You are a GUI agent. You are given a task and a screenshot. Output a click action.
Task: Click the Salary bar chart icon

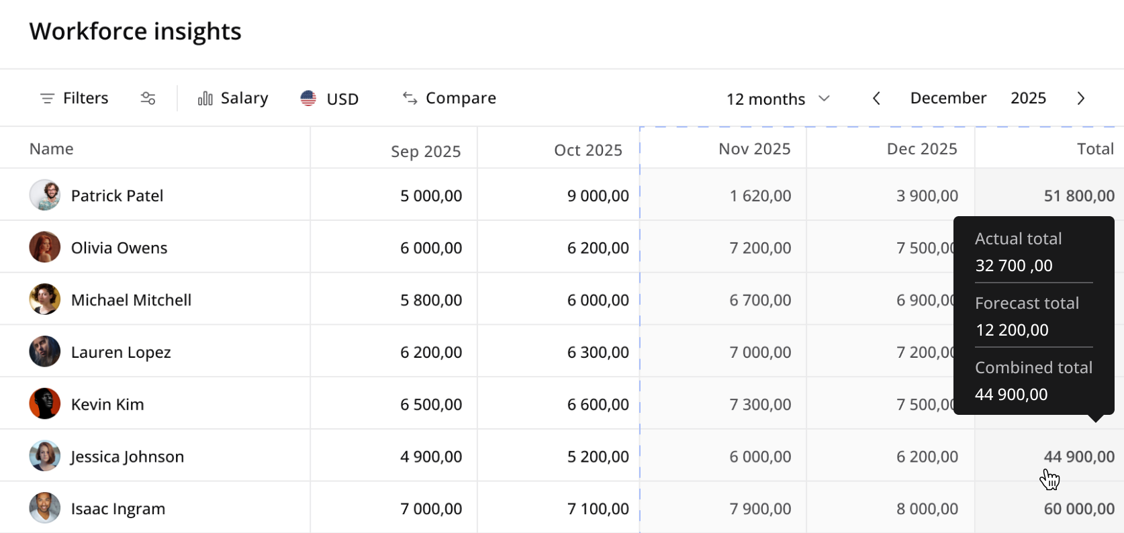click(205, 99)
